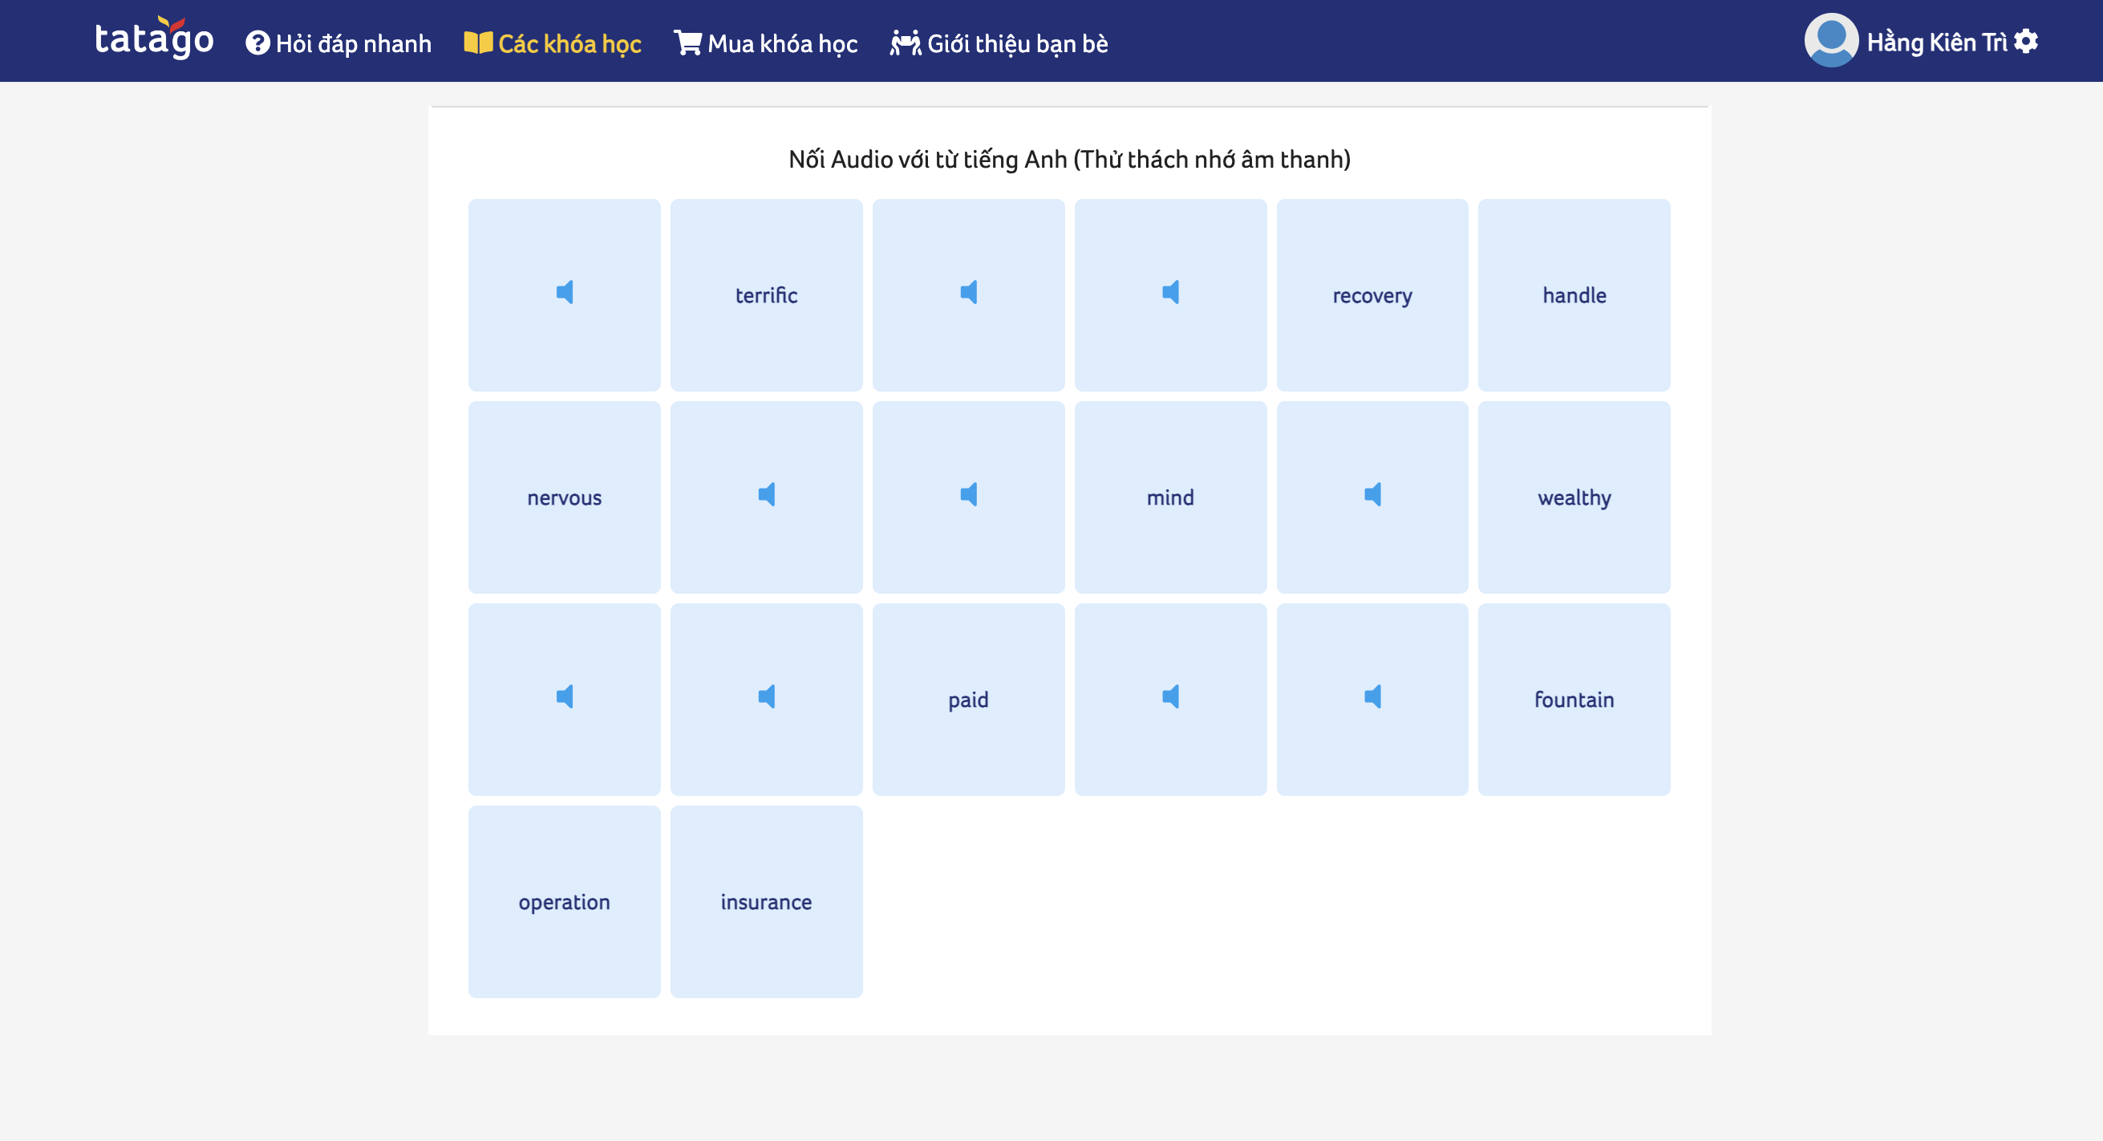Go to Mua khóa học page
The image size is (2103, 1141).
pyautogui.click(x=766, y=43)
